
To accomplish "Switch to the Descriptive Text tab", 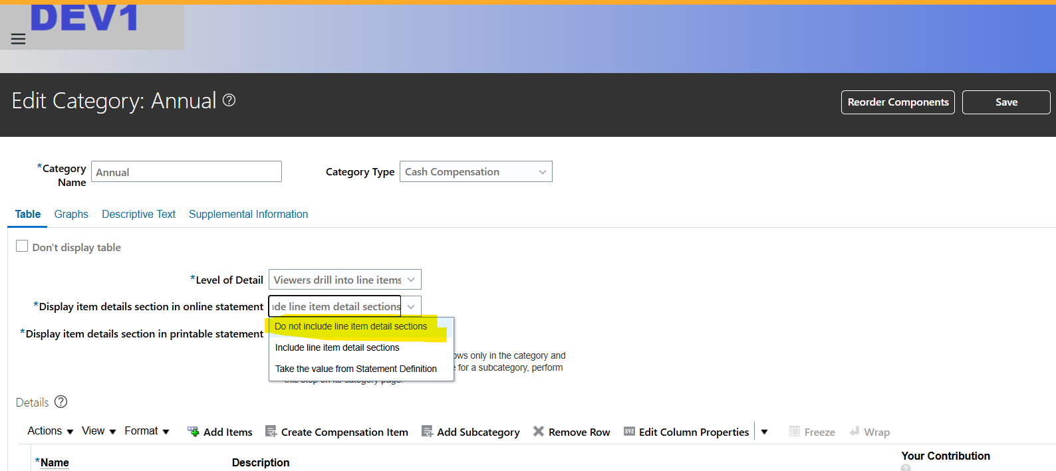I will click(x=138, y=214).
